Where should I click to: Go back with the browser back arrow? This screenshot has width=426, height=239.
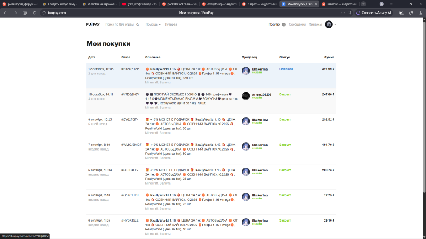(6, 13)
